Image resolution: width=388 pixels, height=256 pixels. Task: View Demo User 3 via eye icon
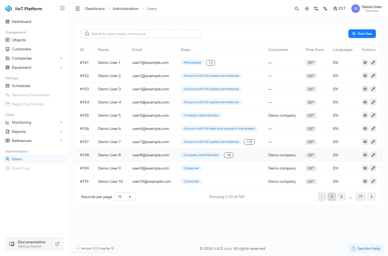(365, 89)
